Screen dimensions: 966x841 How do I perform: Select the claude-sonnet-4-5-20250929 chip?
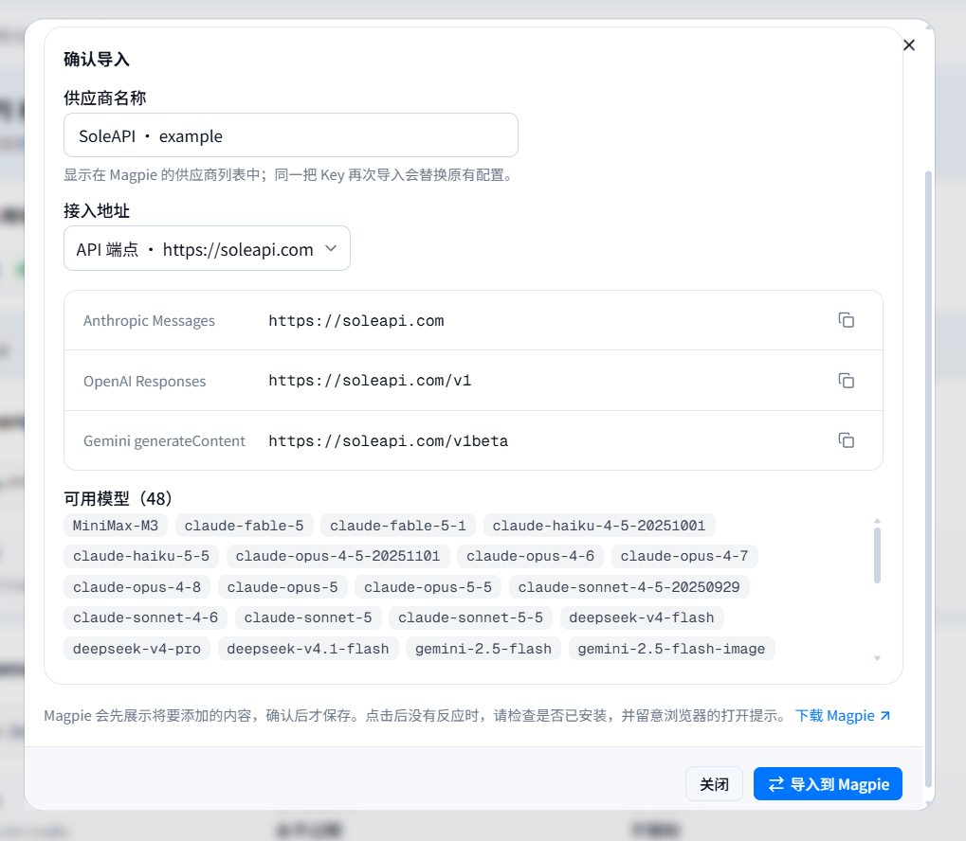coord(629,587)
